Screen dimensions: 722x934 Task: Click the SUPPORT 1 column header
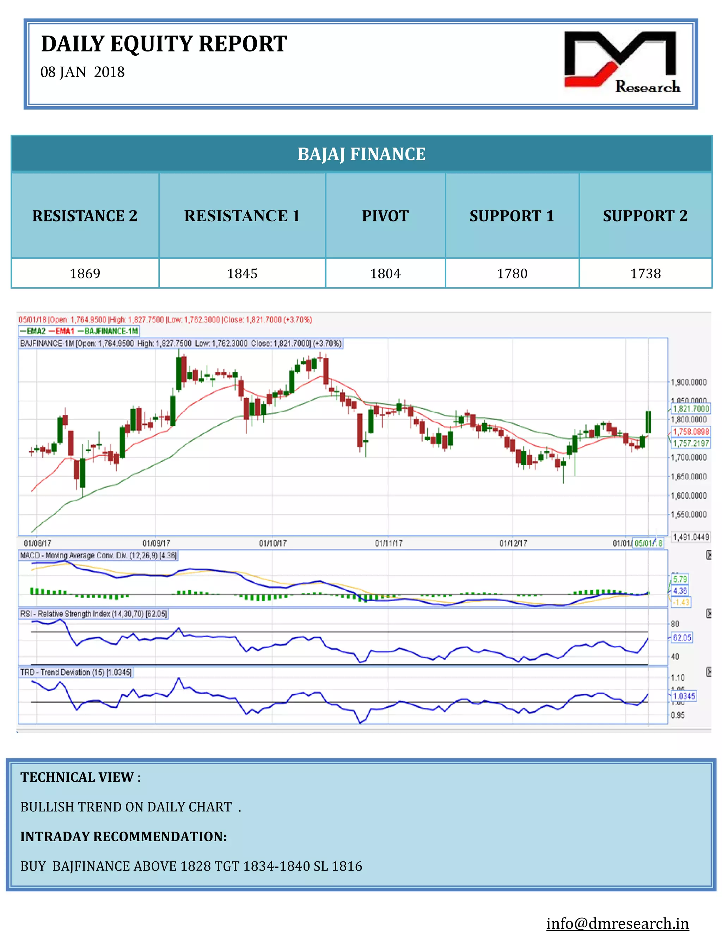512,216
